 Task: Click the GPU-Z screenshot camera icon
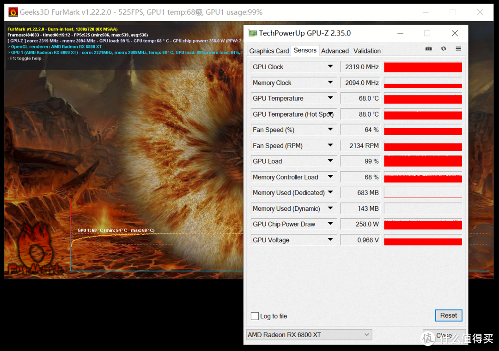[x=428, y=48]
